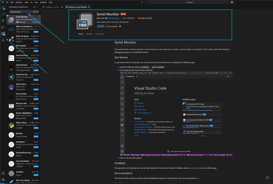Open the Run and Debug view

tap(3, 27)
